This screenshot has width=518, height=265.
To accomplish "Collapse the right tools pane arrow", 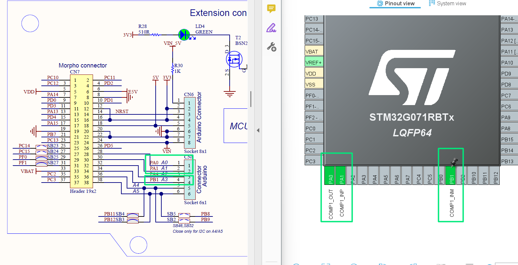I will click(x=258, y=130).
